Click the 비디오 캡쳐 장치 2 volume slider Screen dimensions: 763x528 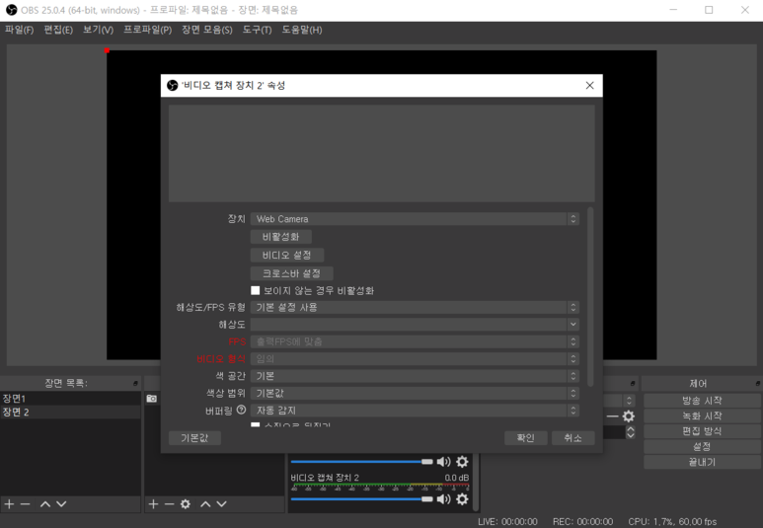361,498
